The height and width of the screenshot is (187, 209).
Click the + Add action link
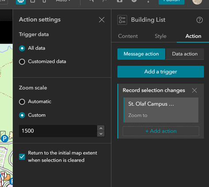pos(161,131)
